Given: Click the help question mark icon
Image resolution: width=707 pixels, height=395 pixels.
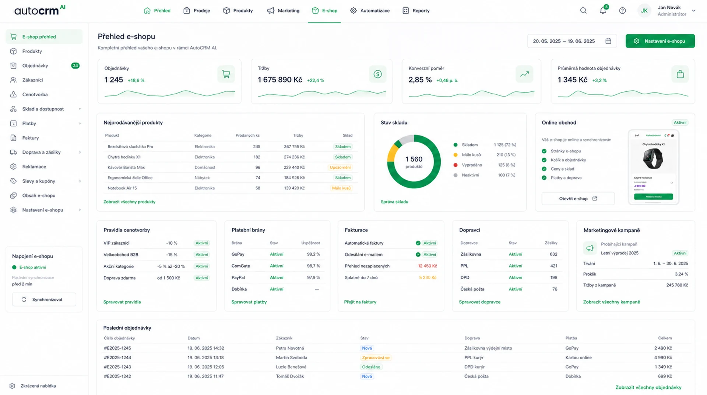Looking at the screenshot, I should [x=622, y=11].
